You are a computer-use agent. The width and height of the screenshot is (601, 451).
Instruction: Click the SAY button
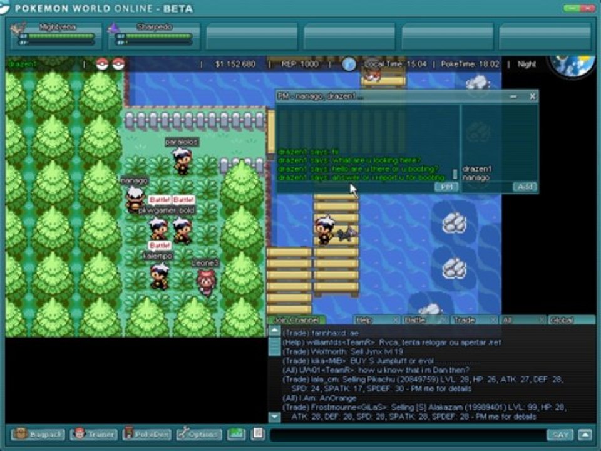tap(560, 435)
